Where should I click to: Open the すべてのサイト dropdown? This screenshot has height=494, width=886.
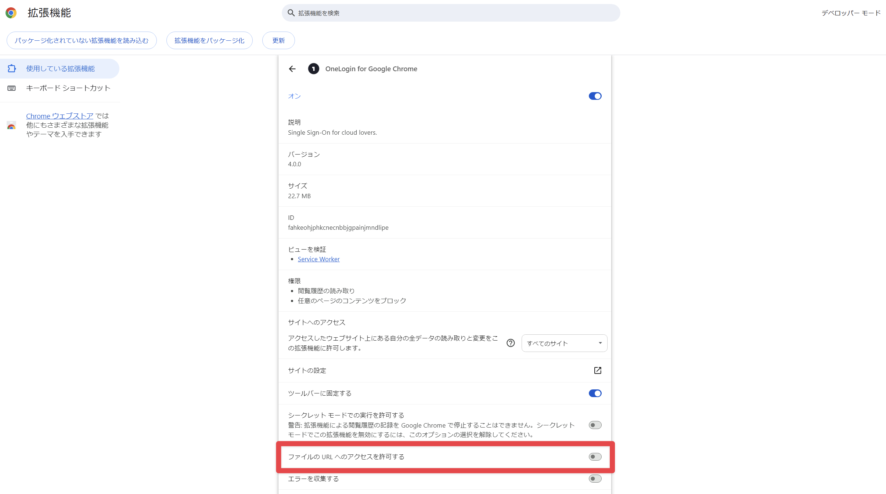coord(564,343)
